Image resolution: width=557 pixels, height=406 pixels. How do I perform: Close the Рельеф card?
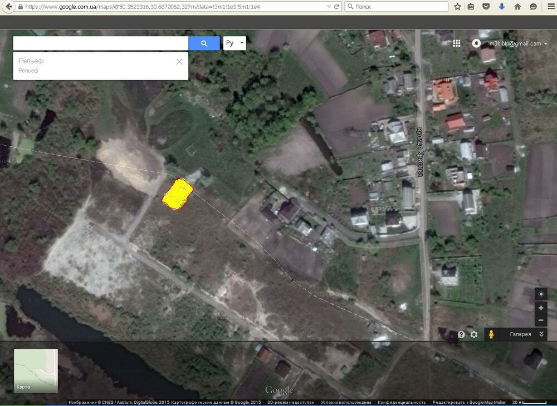[x=179, y=62]
